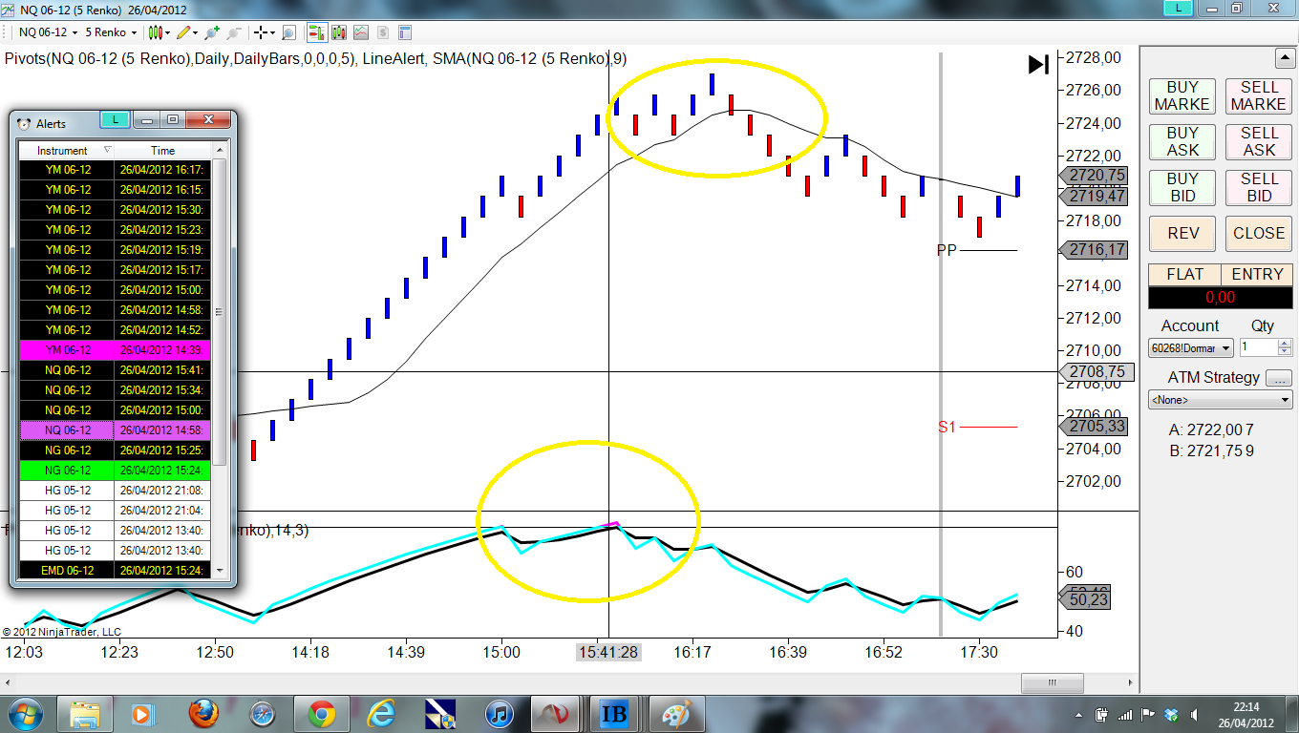Open the chart properties icon
The image size is (1299, 733).
pyautogui.click(x=405, y=32)
